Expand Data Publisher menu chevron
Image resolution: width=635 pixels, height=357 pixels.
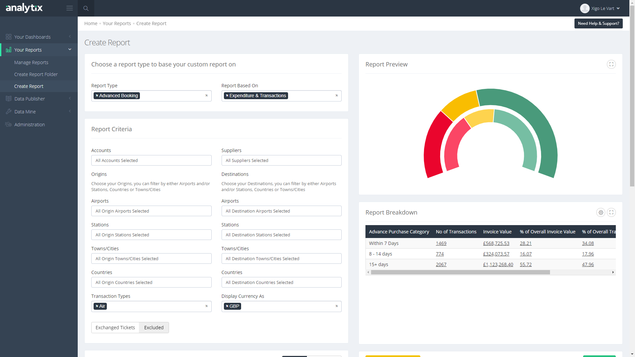pyautogui.click(x=70, y=99)
